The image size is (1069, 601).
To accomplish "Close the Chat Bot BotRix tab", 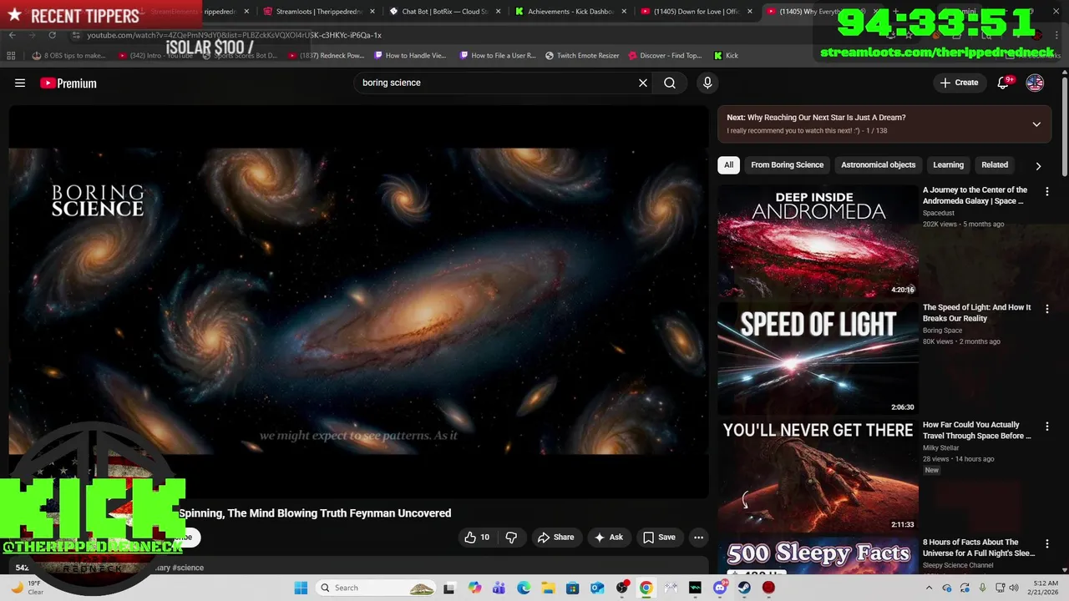I will click(x=499, y=12).
